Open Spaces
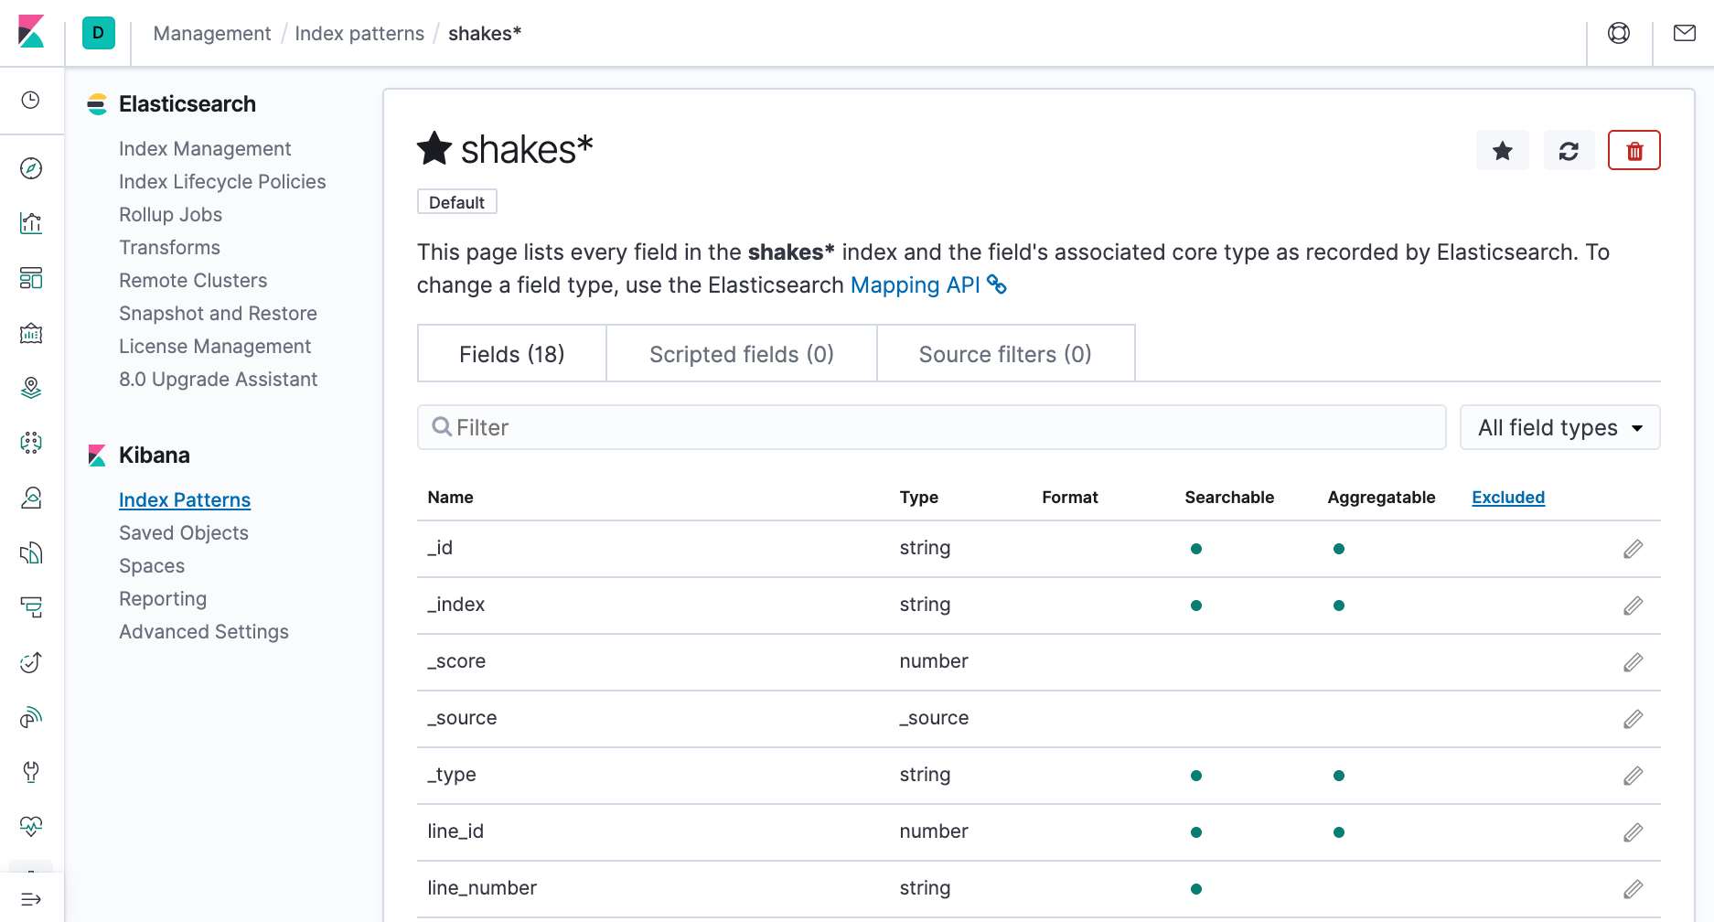 pos(152,566)
